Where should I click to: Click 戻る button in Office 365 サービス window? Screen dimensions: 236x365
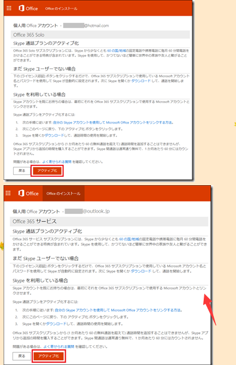pos(22,356)
